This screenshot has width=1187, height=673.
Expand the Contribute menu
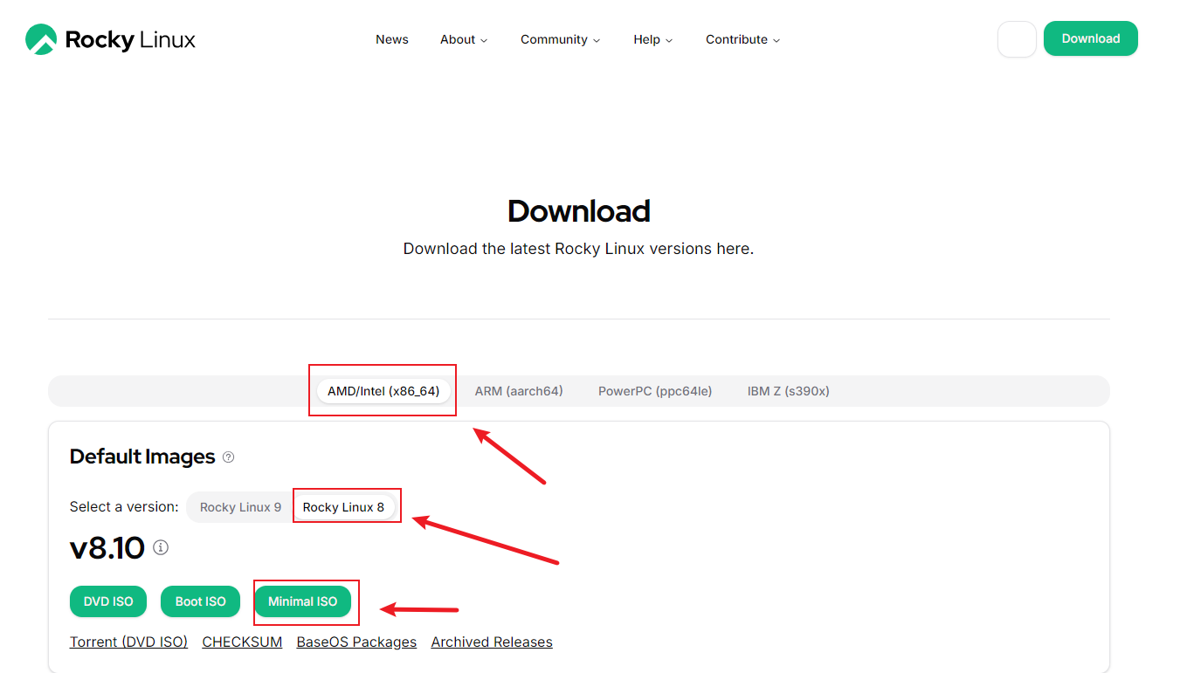[742, 39]
